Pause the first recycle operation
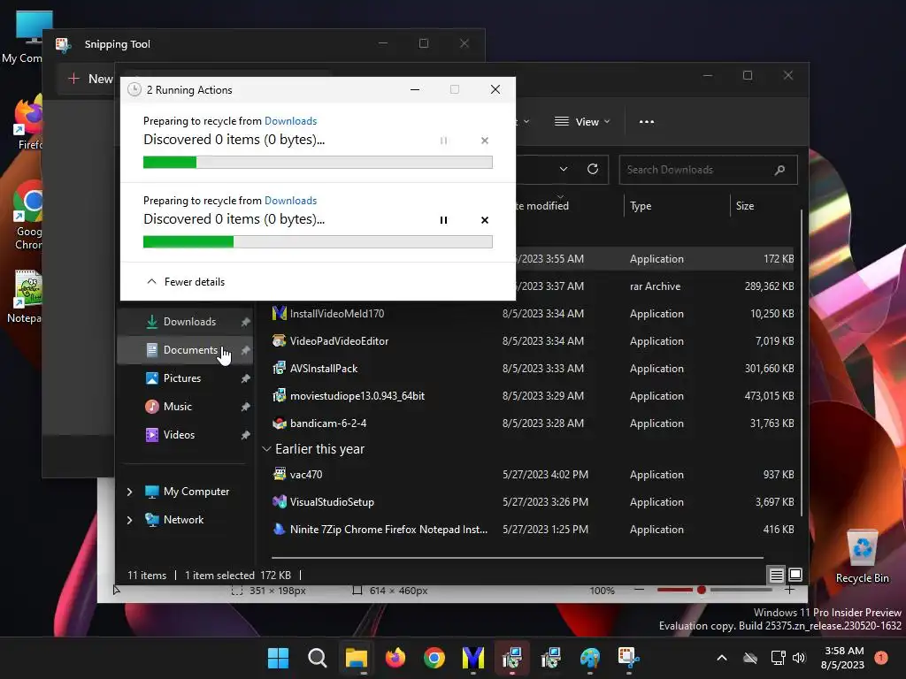Viewport: 906px width, 679px height. [443, 141]
